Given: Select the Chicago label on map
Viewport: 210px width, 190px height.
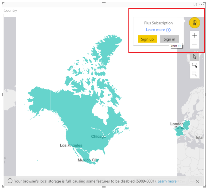Looking at the screenshot, I should tap(99, 137).
